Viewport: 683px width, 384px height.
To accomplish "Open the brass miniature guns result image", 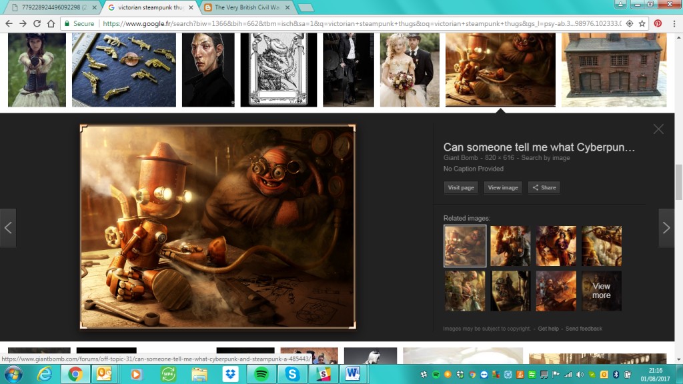I will click(x=124, y=69).
